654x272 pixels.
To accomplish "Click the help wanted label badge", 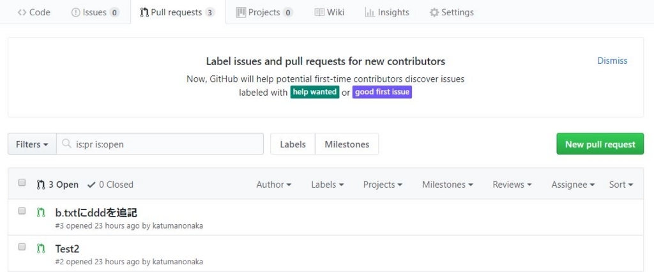I will coord(314,92).
